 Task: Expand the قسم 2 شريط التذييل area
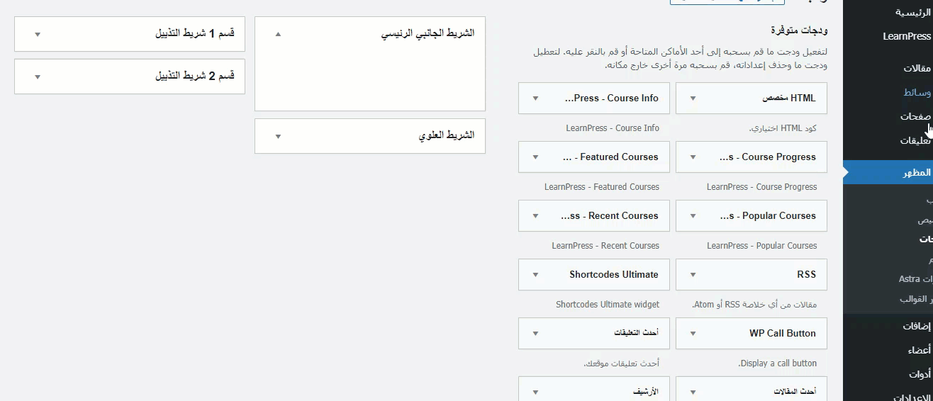click(38, 77)
